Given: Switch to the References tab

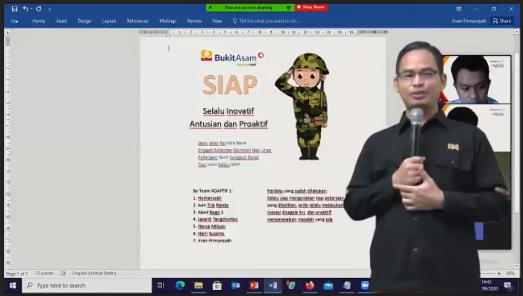Looking at the screenshot, I should click(137, 21).
